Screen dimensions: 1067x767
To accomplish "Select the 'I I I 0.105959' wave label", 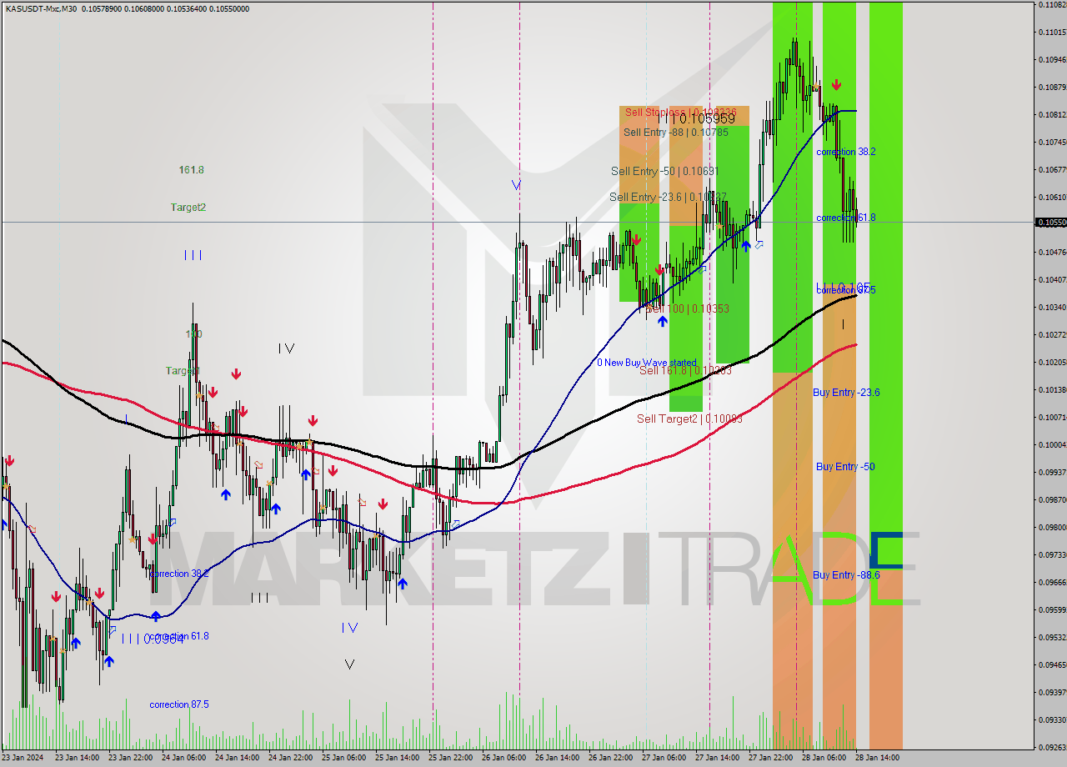I will point(696,119).
